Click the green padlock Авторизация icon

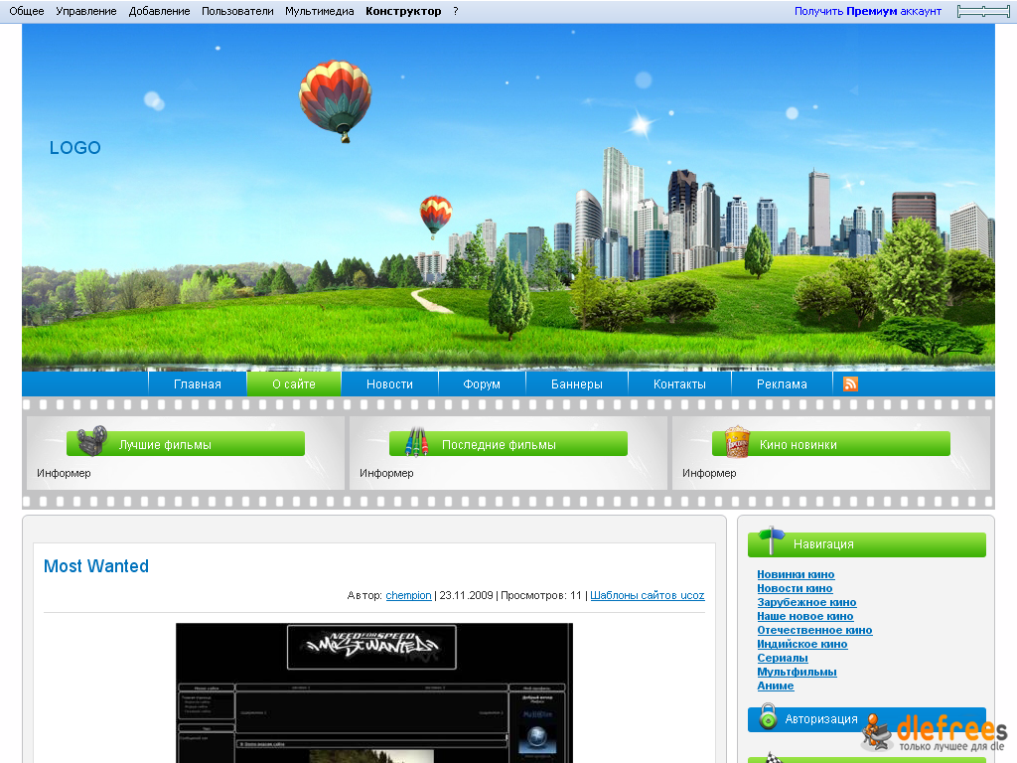(x=768, y=716)
